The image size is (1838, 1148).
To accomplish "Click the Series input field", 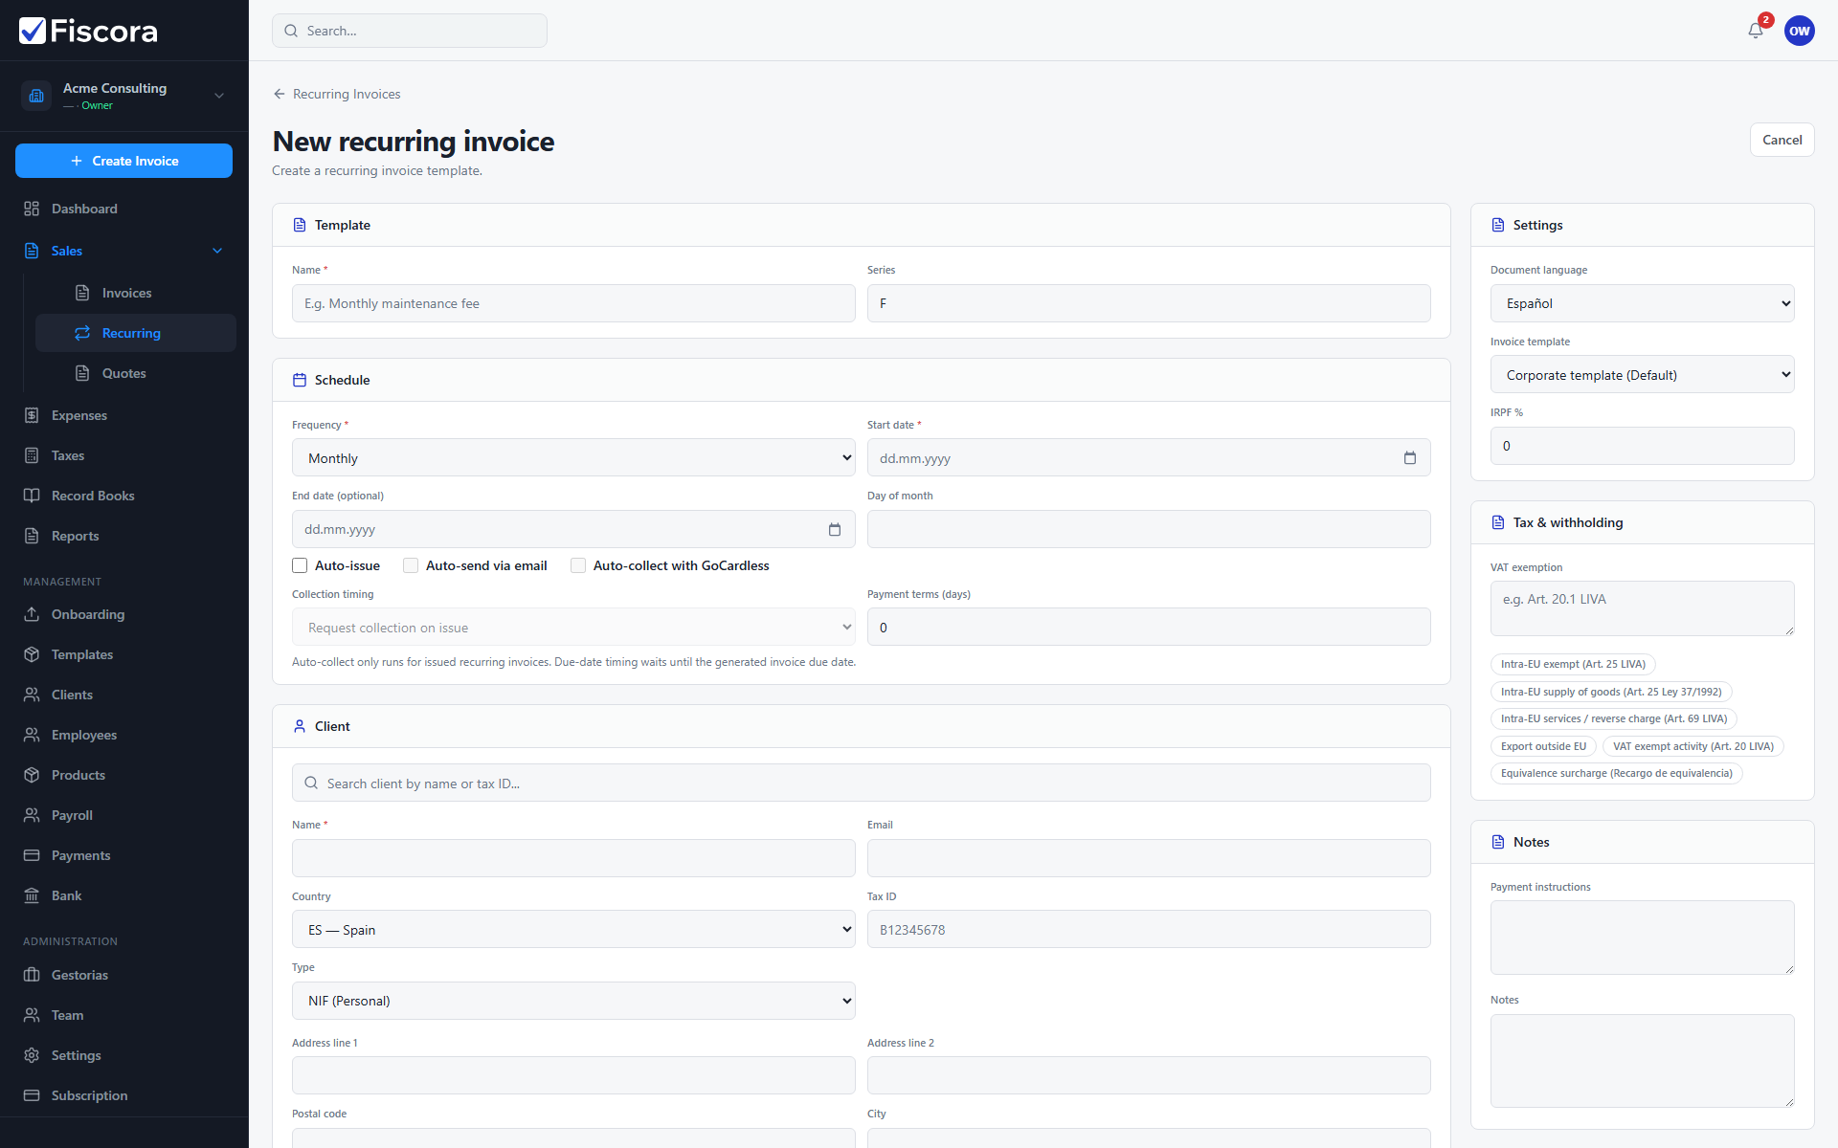I will (x=1149, y=303).
